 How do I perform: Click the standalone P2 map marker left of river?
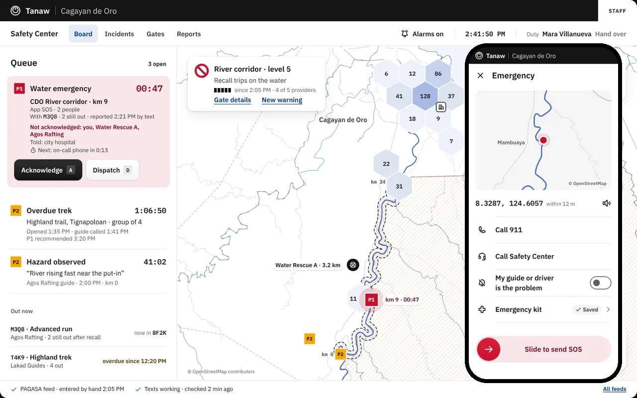pos(310,339)
